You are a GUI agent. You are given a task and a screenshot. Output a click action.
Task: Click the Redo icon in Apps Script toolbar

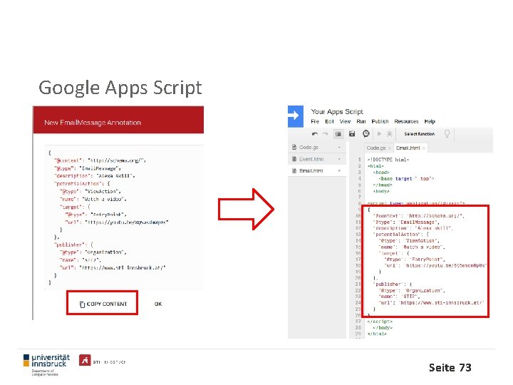[325, 134]
